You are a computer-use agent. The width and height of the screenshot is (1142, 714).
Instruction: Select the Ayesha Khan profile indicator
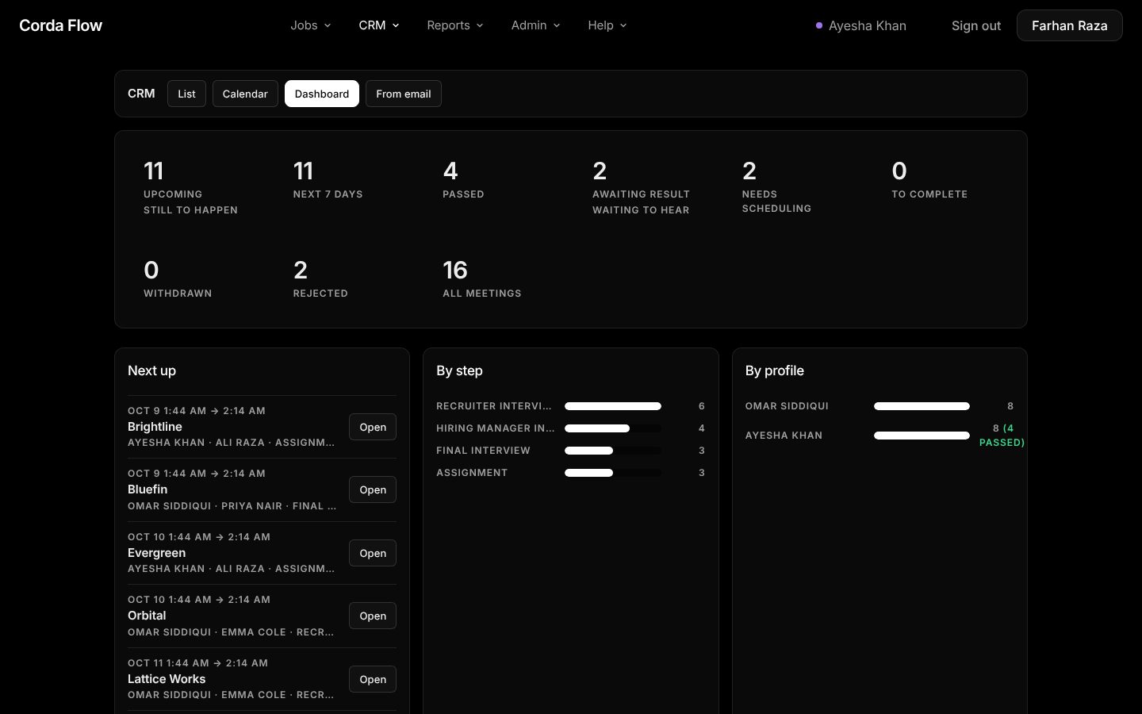click(x=861, y=25)
